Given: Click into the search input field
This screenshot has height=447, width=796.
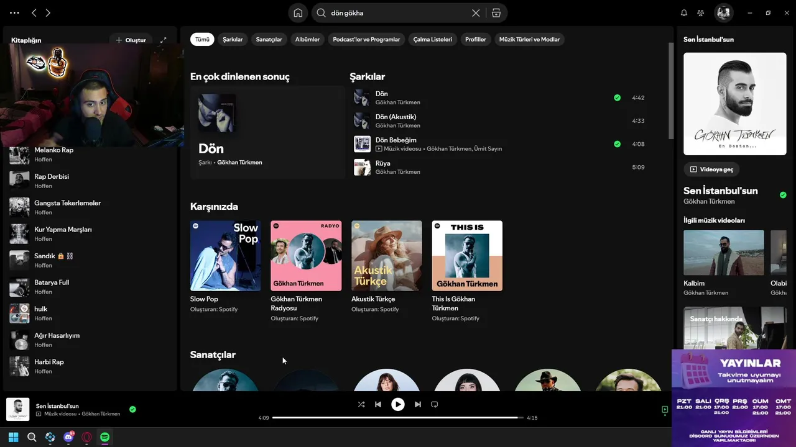Looking at the screenshot, I should (398, 12).
